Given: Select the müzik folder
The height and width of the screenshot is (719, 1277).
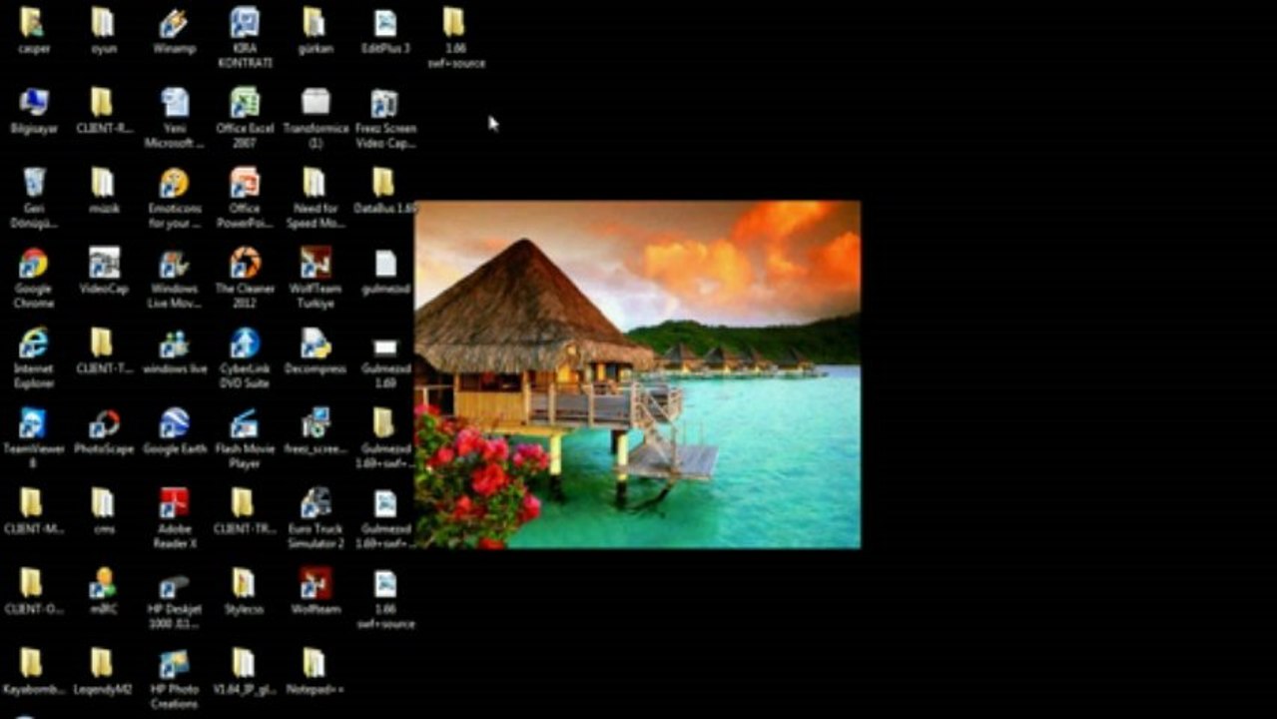Looking at the screenshot, I should click(103, 182).
